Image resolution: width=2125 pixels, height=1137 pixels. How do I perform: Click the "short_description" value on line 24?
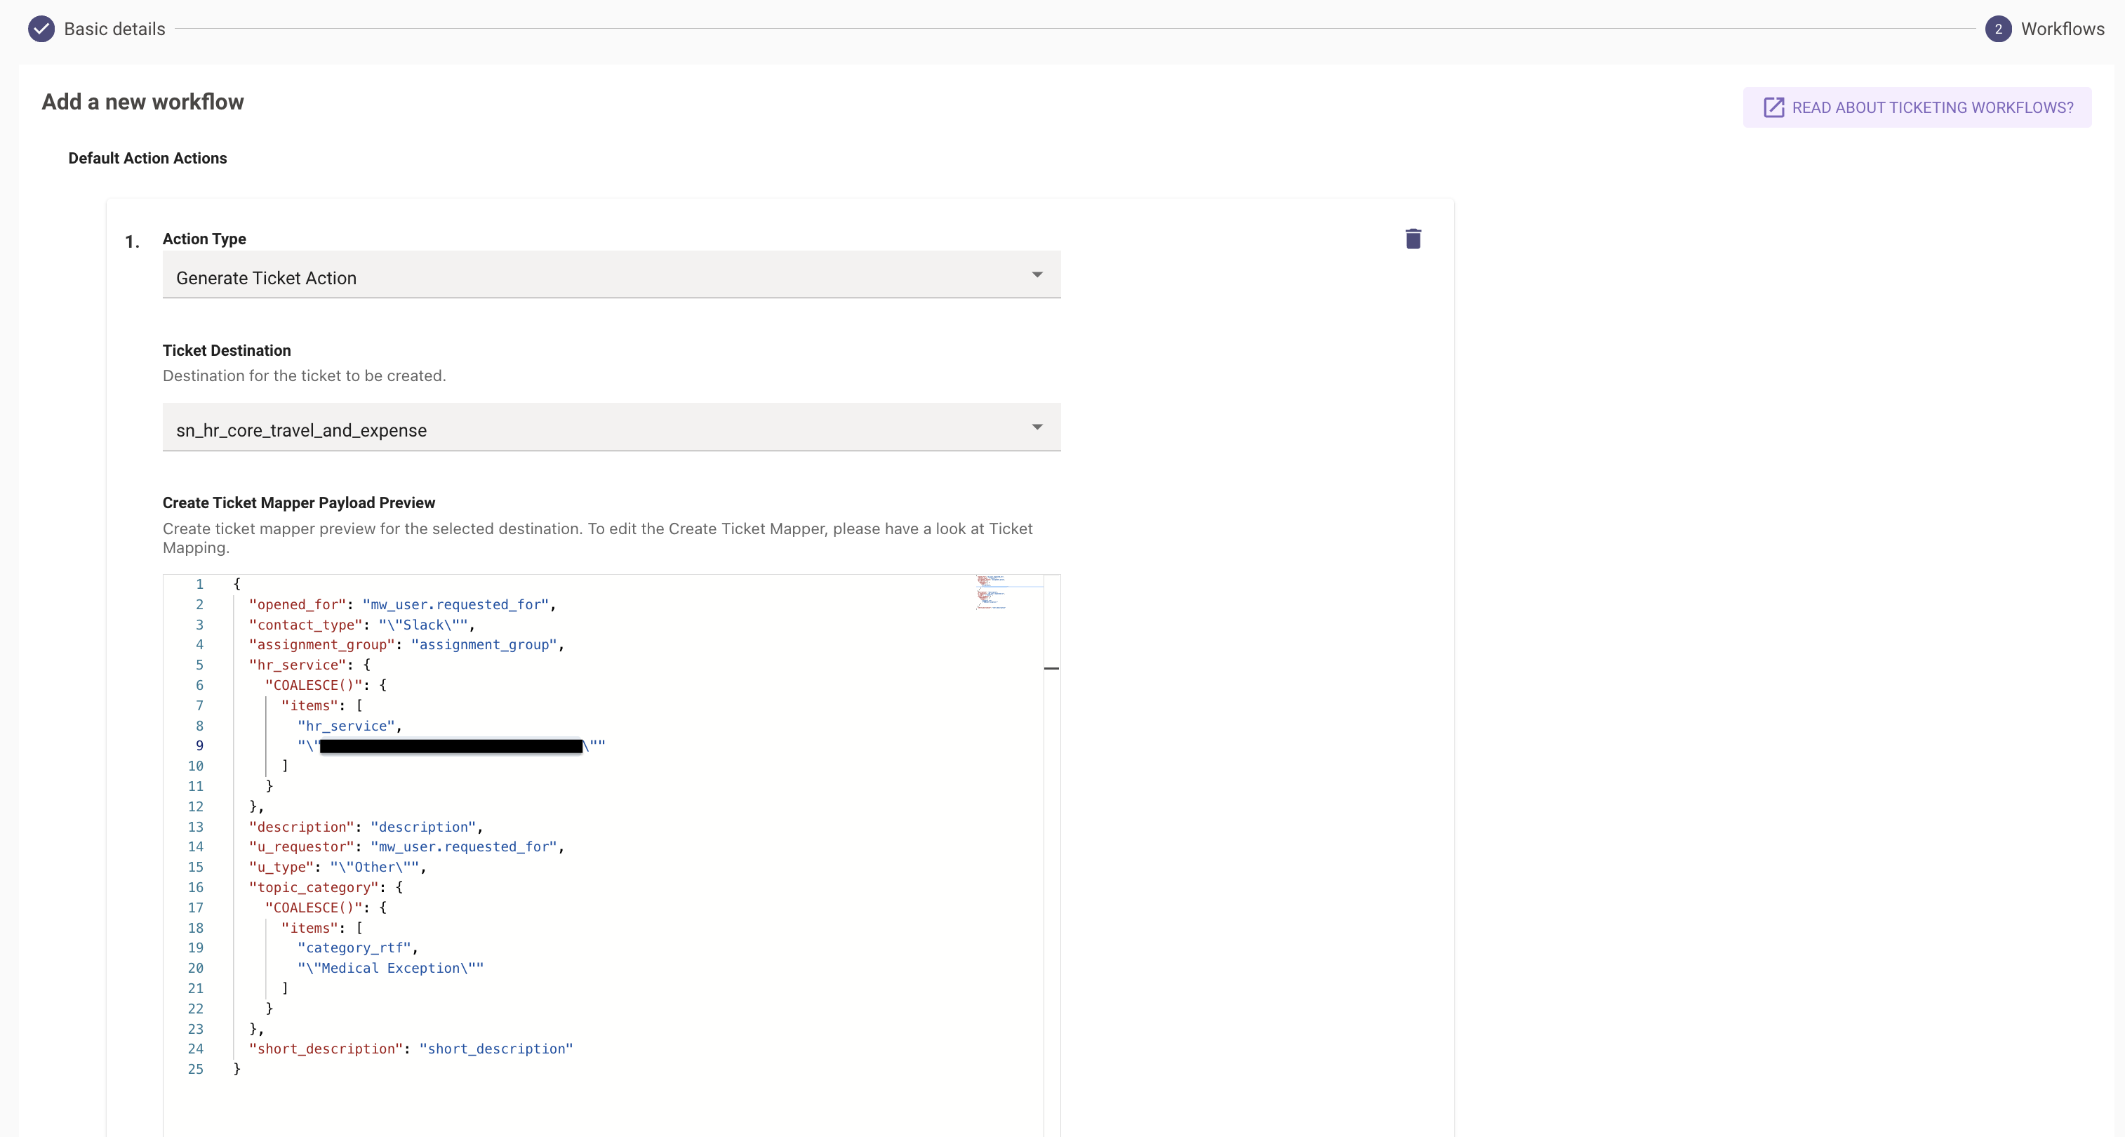click(x=495, y=1049)
